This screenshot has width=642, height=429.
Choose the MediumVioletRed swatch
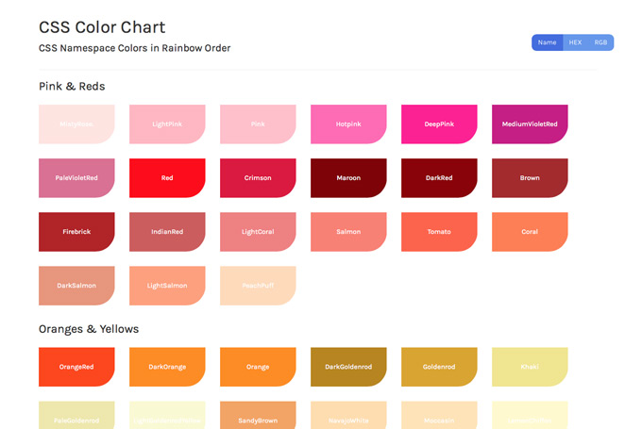530,124
